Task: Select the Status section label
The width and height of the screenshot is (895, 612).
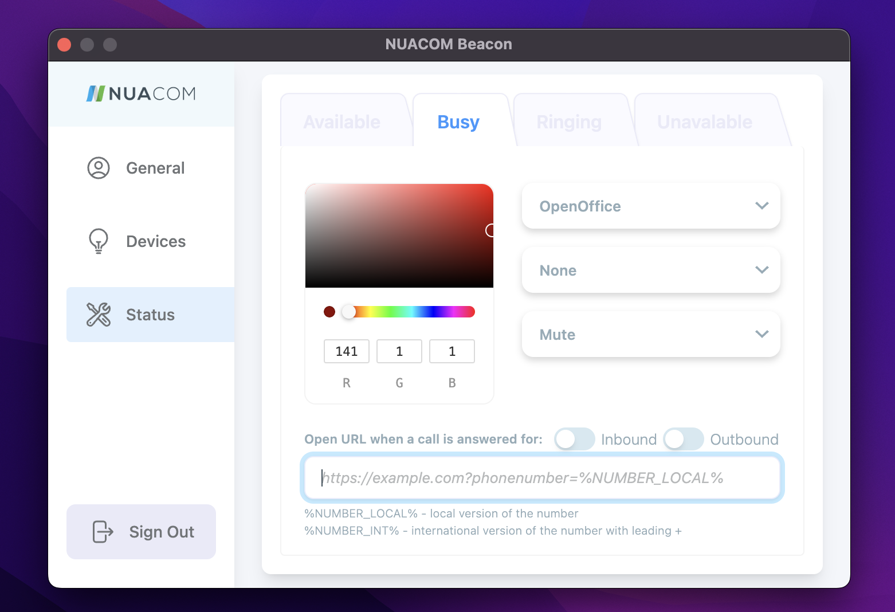Action: coord(150,315)
